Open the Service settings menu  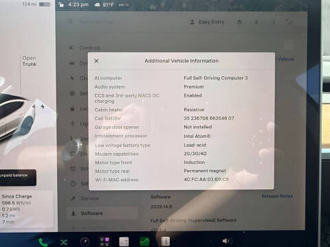89,198
